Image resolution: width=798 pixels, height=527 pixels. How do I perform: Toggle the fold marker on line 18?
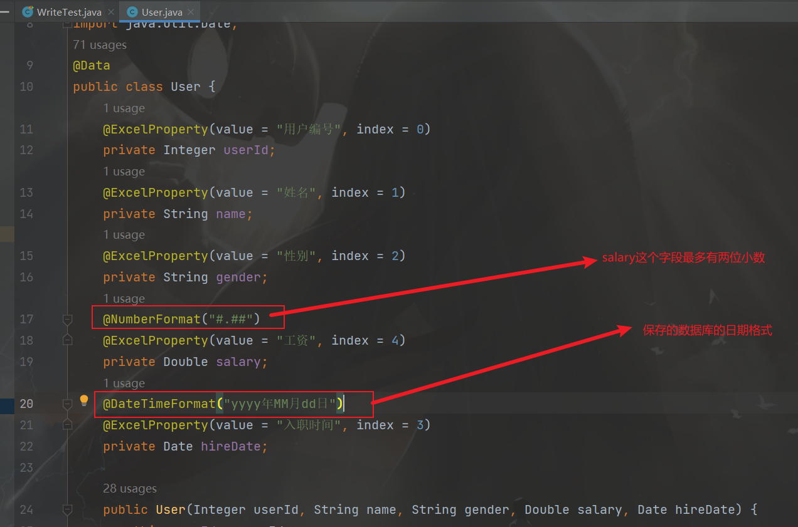(x=67, y=340)
